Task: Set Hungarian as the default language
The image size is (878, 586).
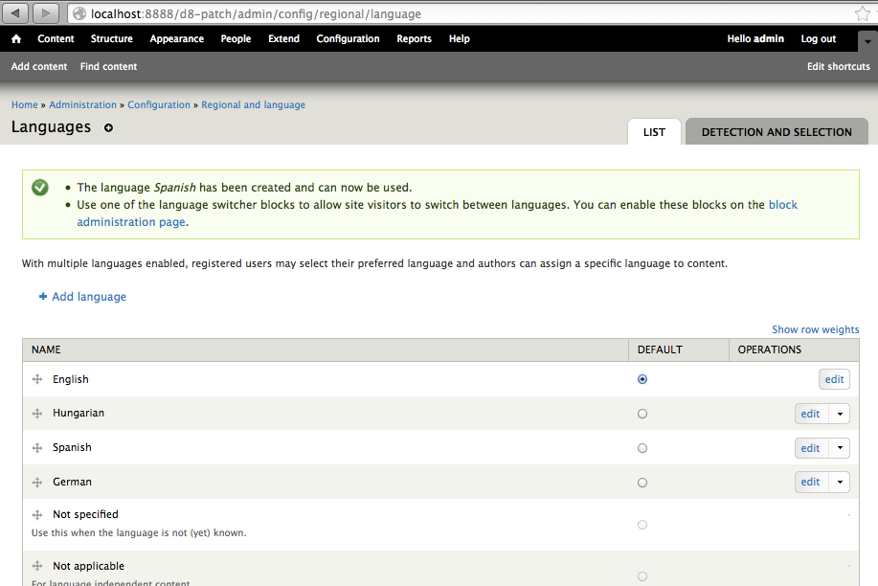Action: 642,414
